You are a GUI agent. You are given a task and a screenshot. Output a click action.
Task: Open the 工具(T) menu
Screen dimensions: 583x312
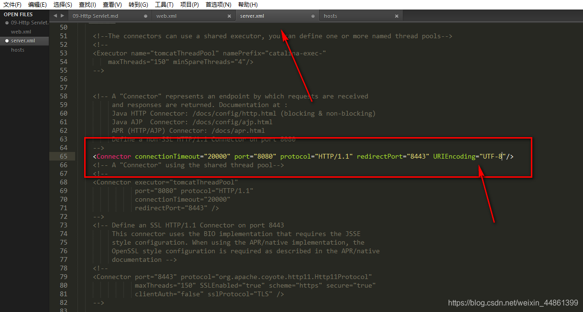coord(164,5)
